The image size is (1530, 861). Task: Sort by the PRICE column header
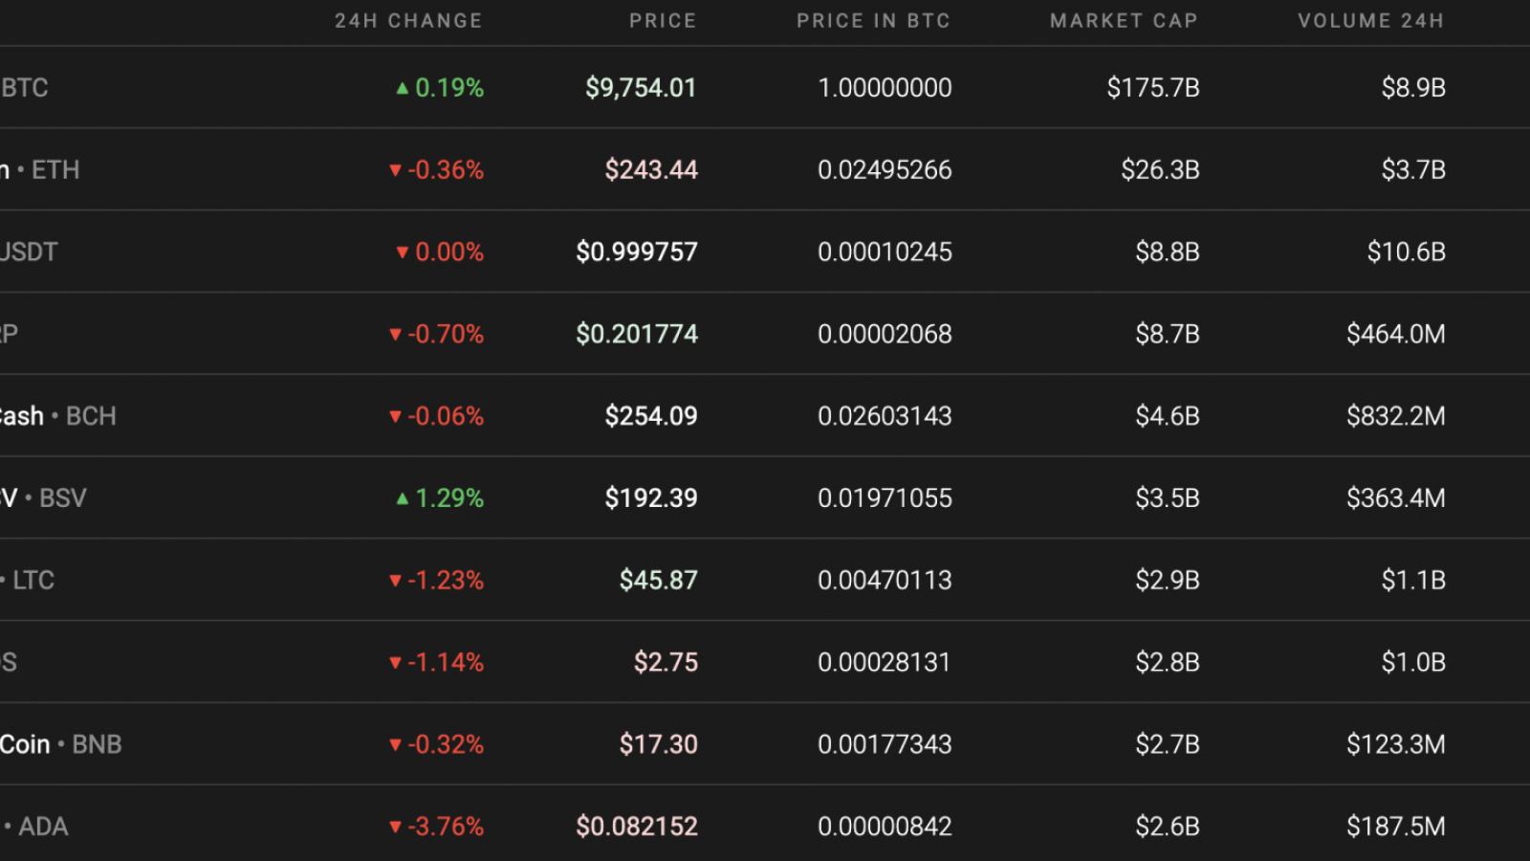[663, 21]
